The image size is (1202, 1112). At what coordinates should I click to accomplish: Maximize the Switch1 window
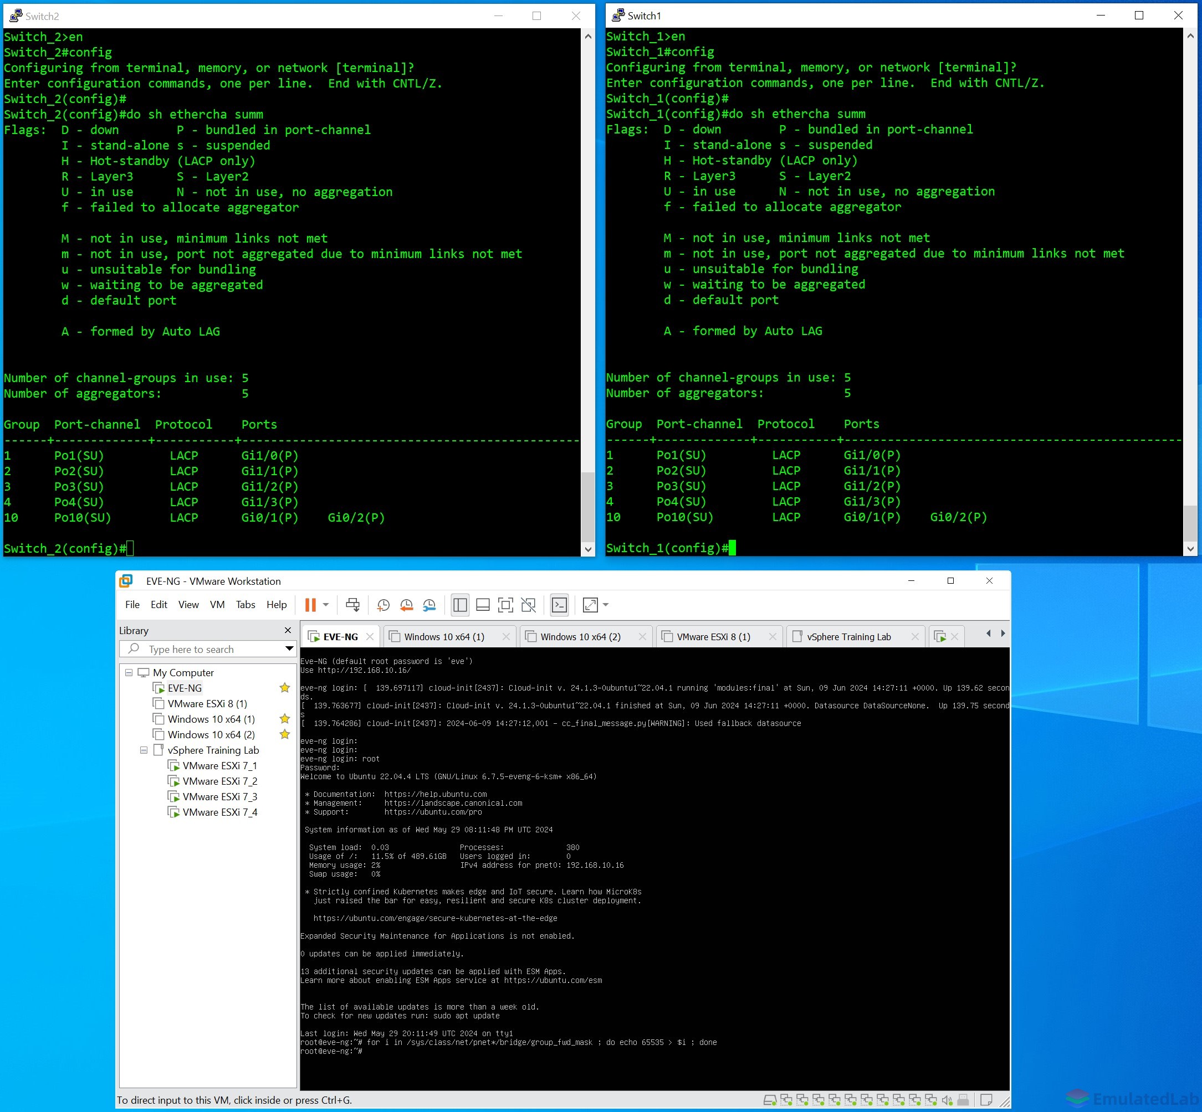click(x=1139, y=15)
